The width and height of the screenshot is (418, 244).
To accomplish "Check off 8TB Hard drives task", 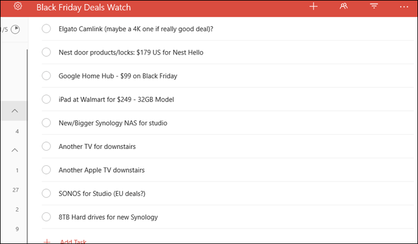I will (46, 217).
